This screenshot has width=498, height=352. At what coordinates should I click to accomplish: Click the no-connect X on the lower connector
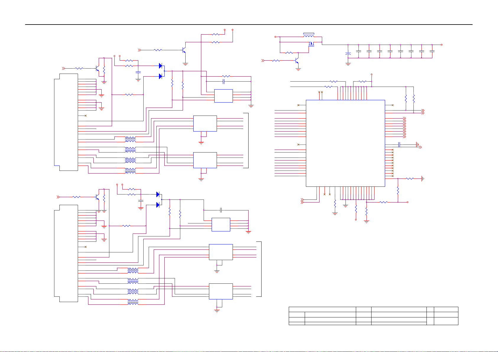point(86,247)
